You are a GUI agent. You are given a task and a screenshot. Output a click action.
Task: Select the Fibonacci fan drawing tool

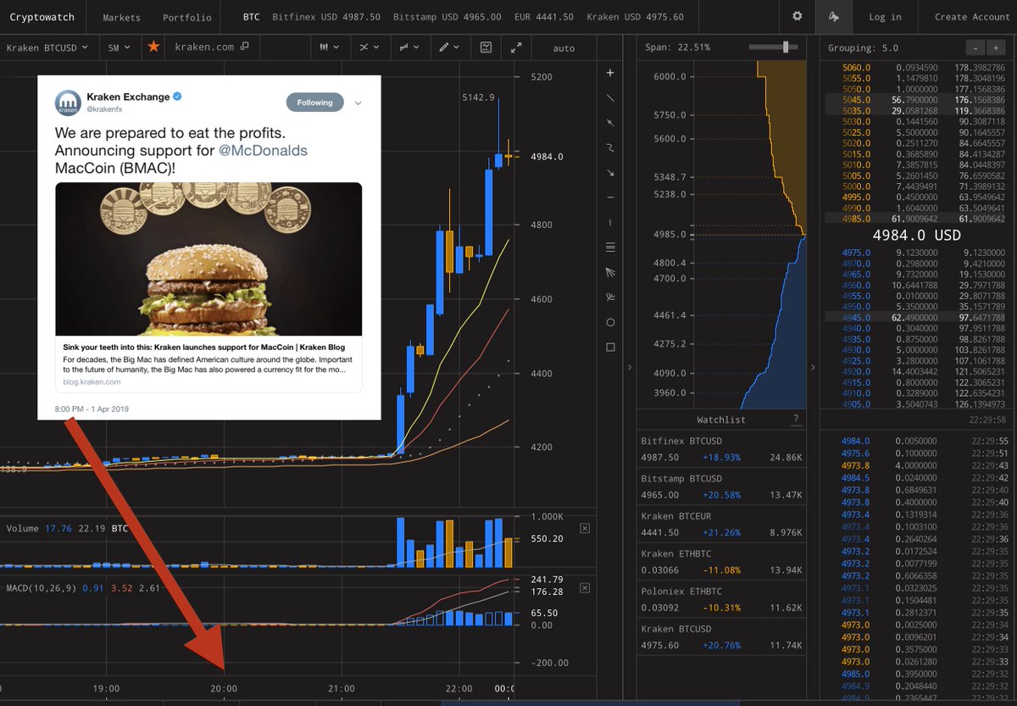610,272
